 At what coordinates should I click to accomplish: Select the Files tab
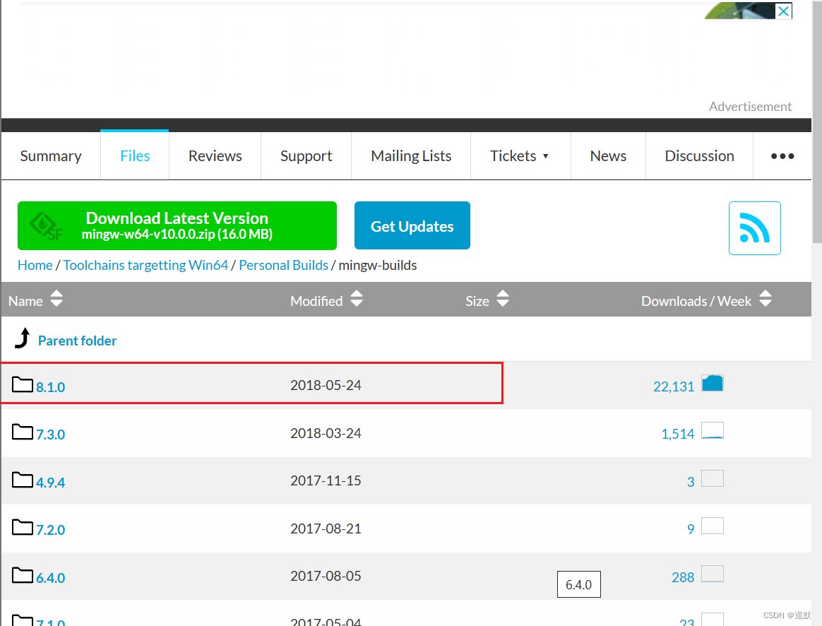tap(135, 155)
